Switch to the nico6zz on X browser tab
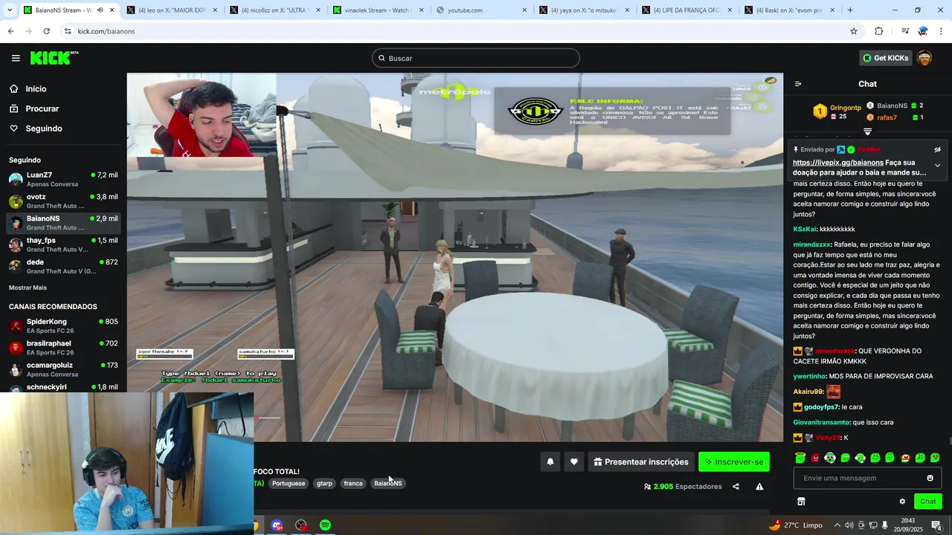This screenshot has height=535, width=952. (x=274, y=10)
